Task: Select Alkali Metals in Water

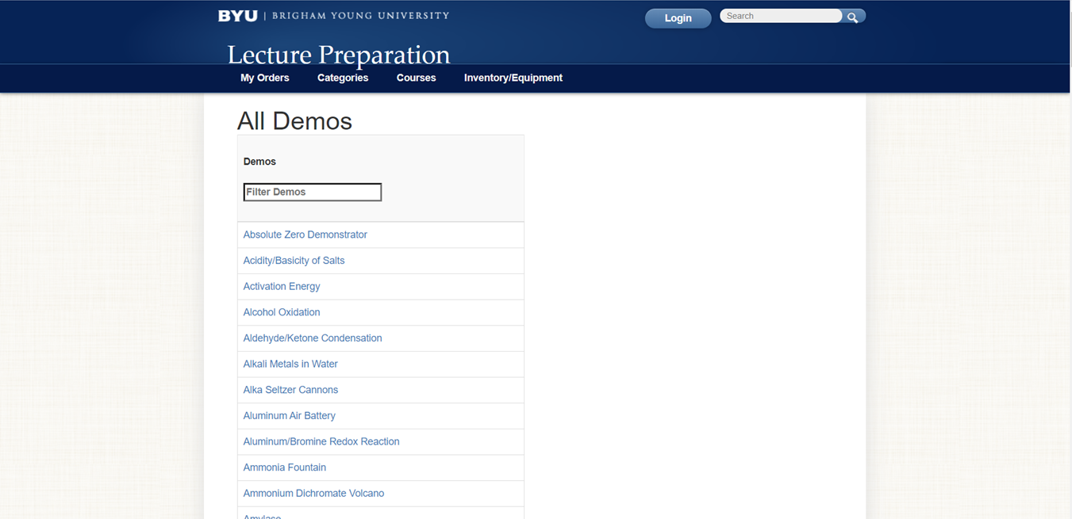Action: coord(290,364)
